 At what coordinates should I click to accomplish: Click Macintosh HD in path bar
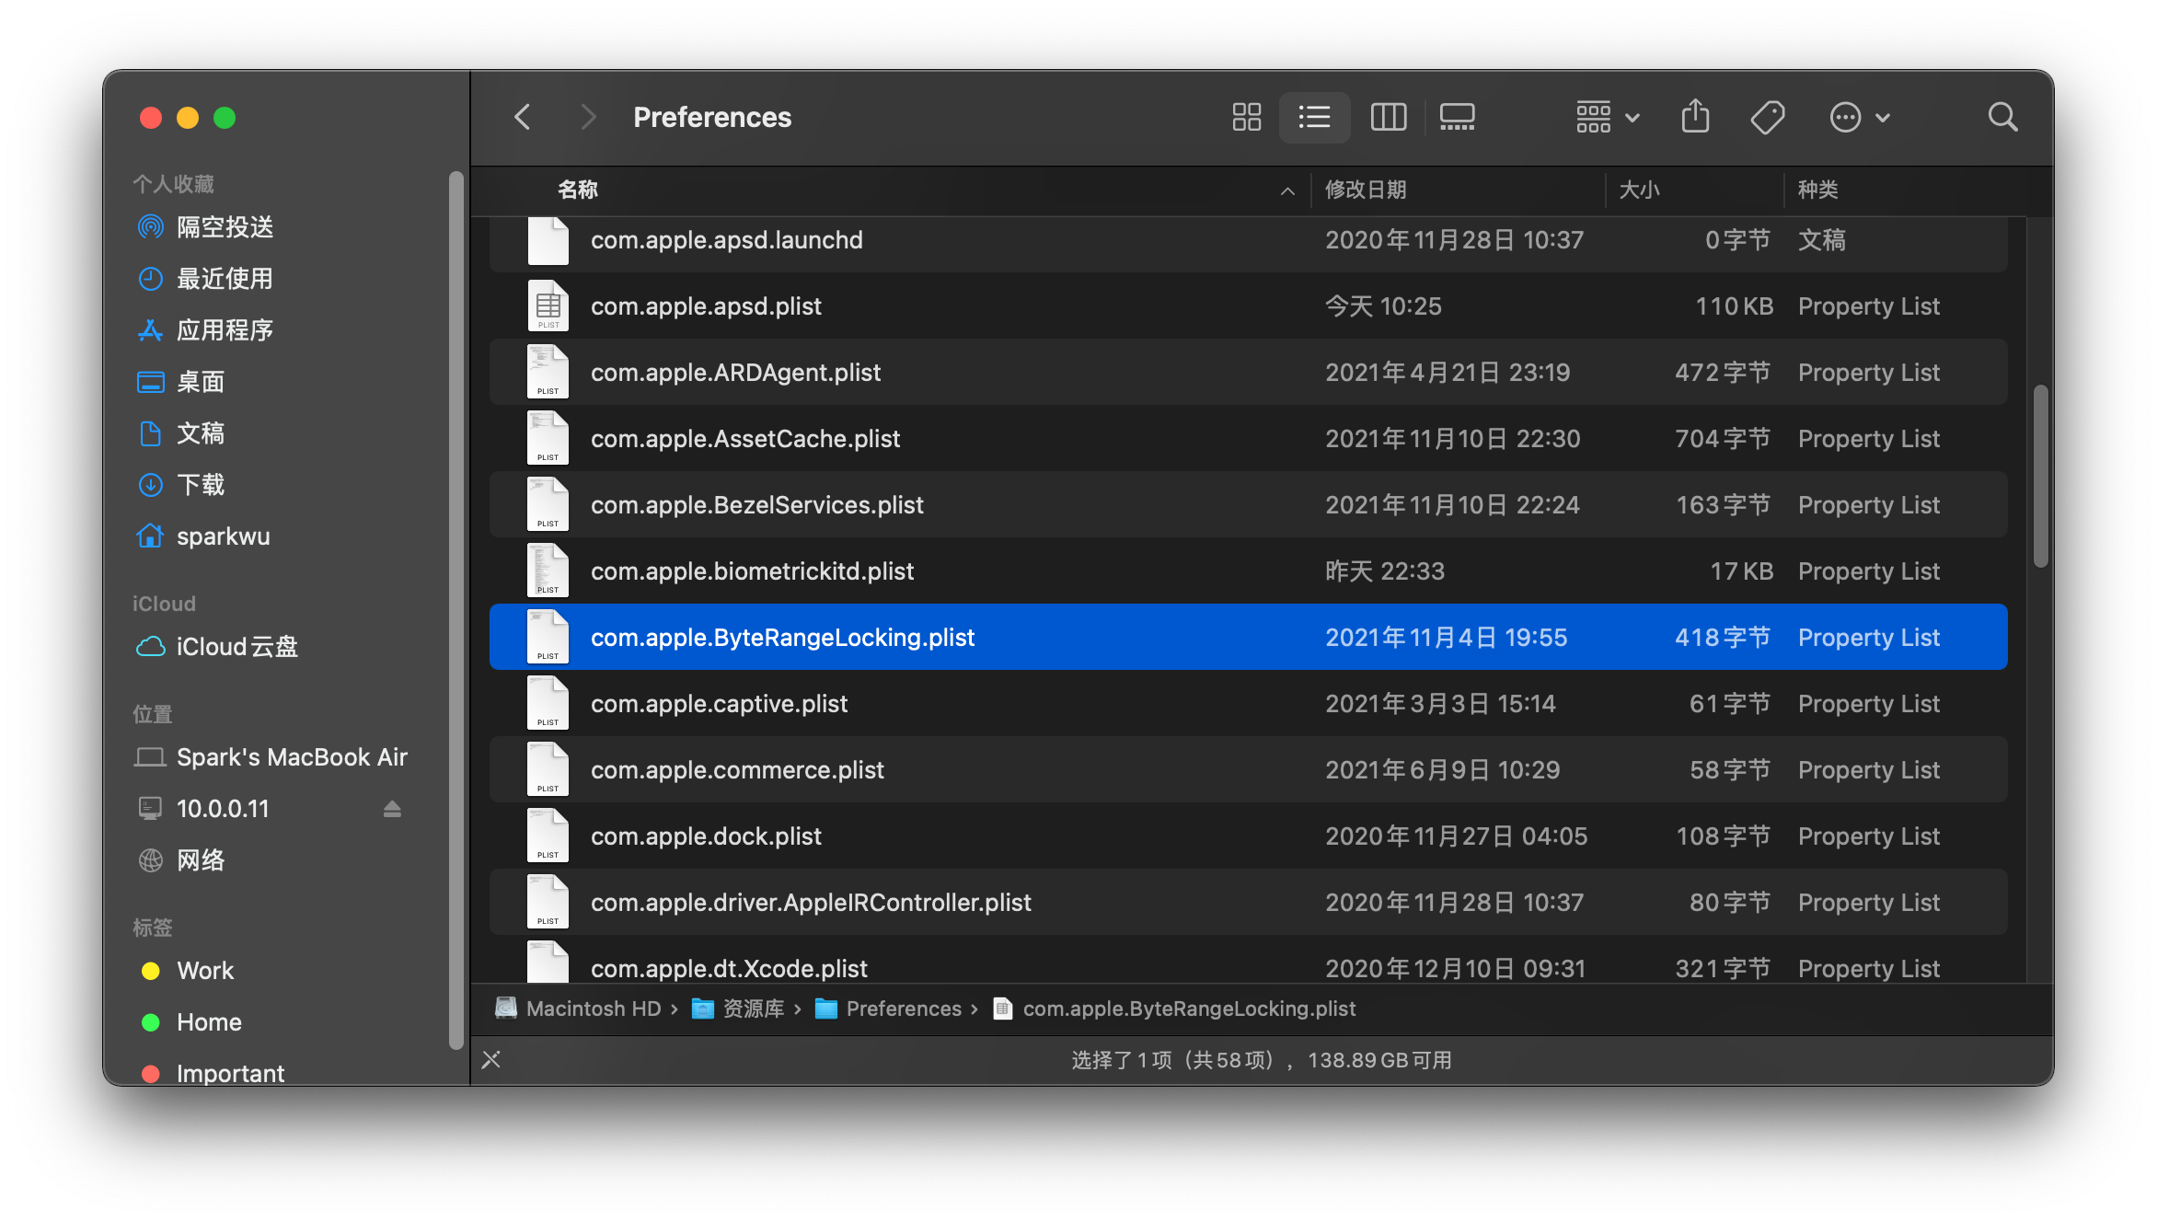click(x=593, y=1009)
